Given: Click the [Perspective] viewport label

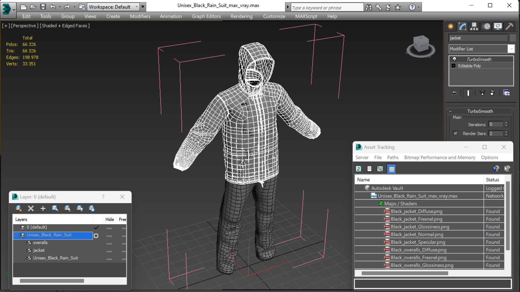Looking at the screenshot, I should [x=24, y=26].
